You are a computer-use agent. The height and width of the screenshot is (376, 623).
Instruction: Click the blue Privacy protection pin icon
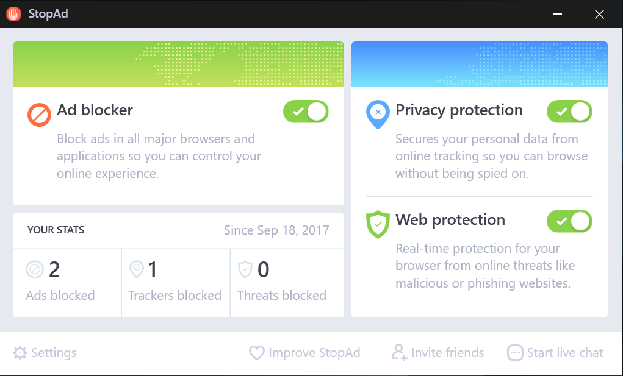point(378,114)
